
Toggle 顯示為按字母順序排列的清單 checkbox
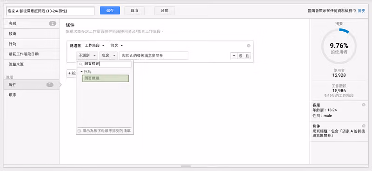[x=79, y=131]
